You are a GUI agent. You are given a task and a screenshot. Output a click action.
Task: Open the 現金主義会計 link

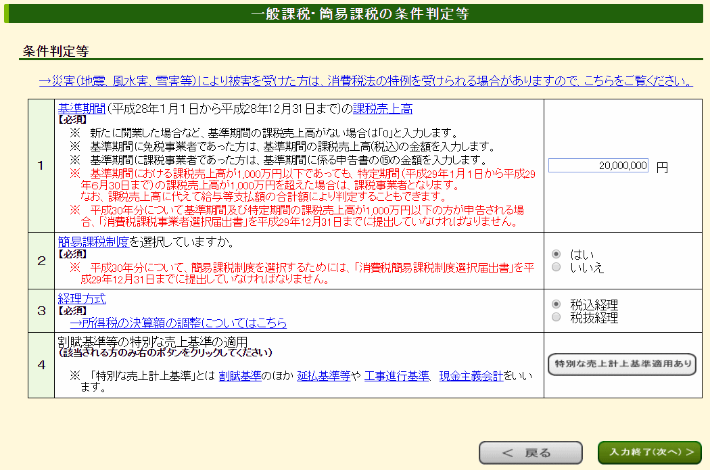(471, 377)
